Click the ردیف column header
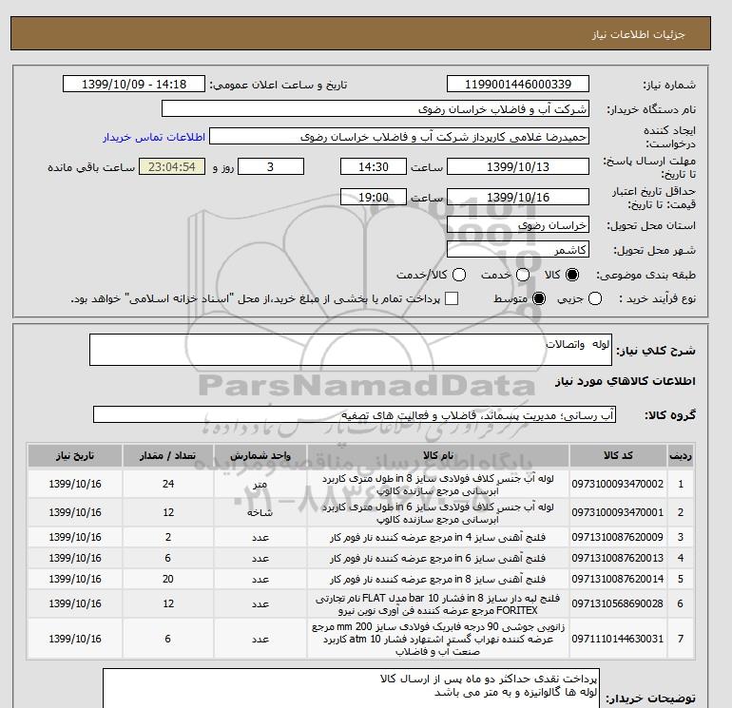The width and height of the screenshot is (732, 708). [x=680, y=455]
